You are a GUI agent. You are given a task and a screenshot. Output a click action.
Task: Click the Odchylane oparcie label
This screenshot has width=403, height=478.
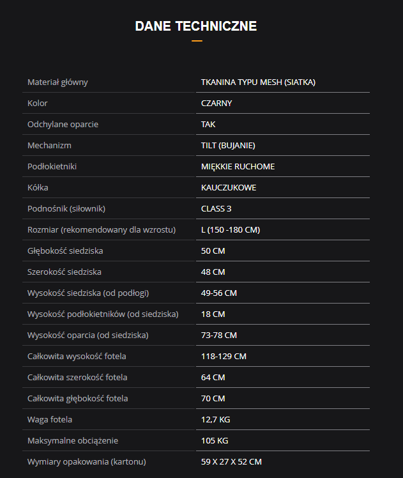point(63,124)
